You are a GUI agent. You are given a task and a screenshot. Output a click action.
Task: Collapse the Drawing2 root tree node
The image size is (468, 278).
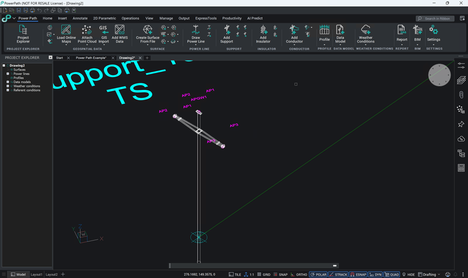click(4, 65)
